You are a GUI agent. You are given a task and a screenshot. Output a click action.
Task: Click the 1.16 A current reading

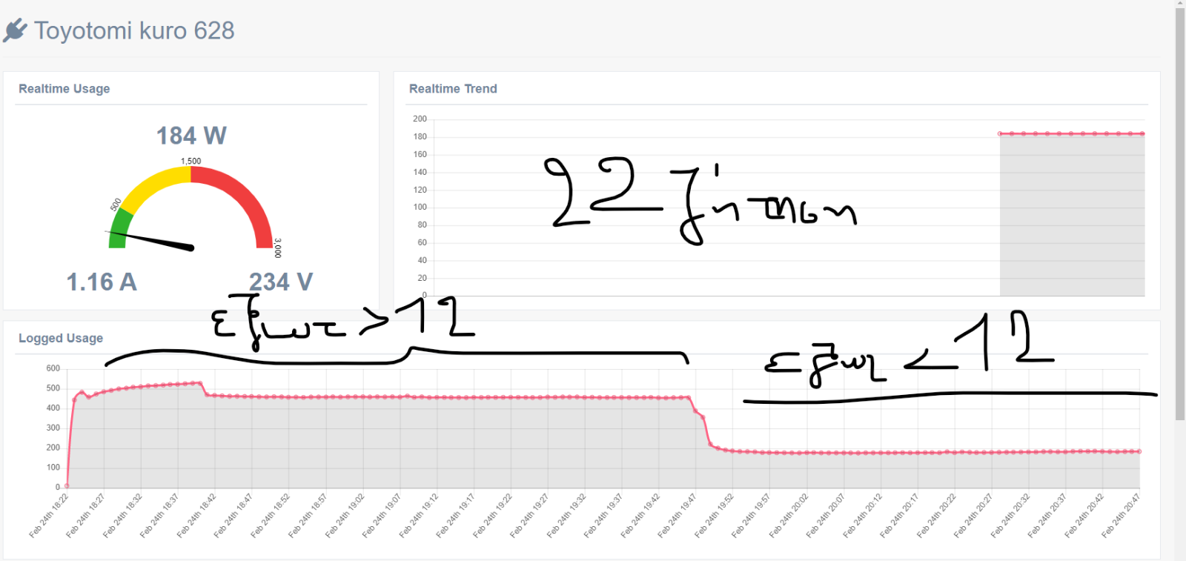coord(102,282)
